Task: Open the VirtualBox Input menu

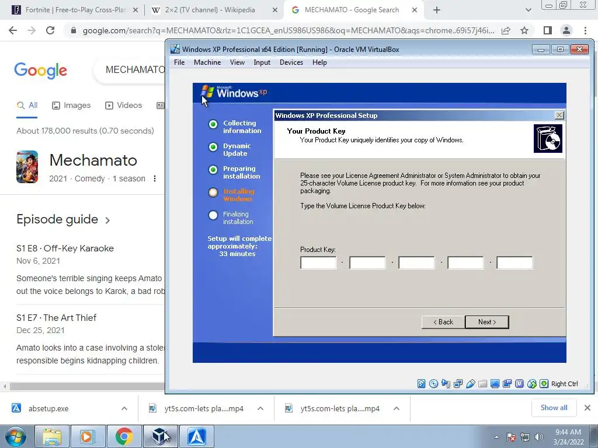Action: coord(262,62)
